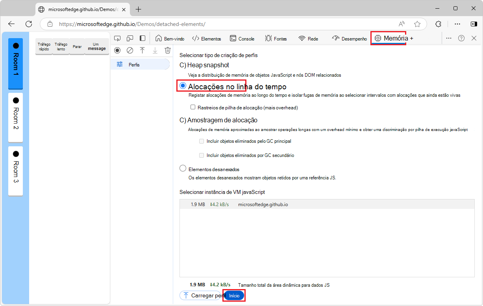Select Room 3 in the sidebar
This screenshot has width=483, height=306.
click(x=16, y=171)
